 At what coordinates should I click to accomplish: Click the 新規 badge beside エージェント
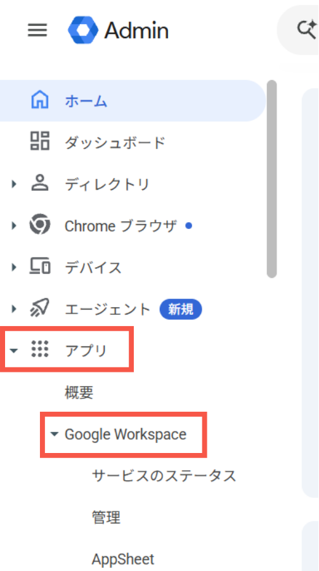tap(181, 309)
